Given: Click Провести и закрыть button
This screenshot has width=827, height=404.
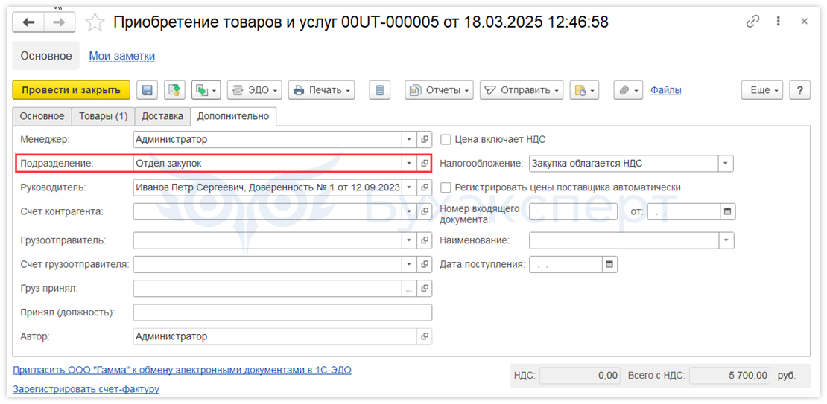Looking at the screenshot, I should (x=72, y=90).
